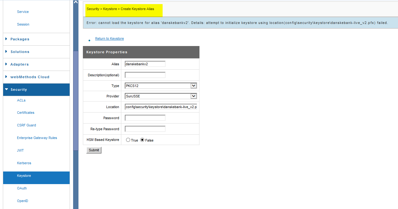The width and height of the screenshot is (398, 209).
Task: Open the Keystore page from the sidebar
Action: [x=24, y=176]
